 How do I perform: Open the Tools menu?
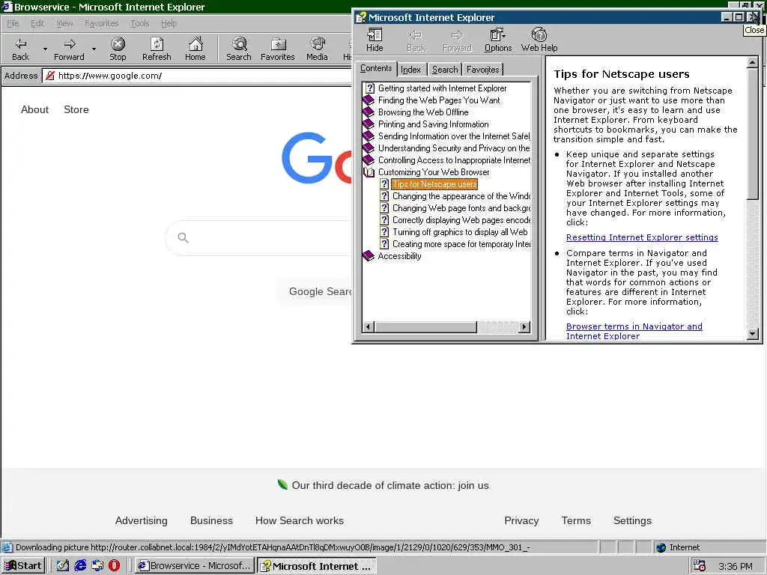coord(140,23)
